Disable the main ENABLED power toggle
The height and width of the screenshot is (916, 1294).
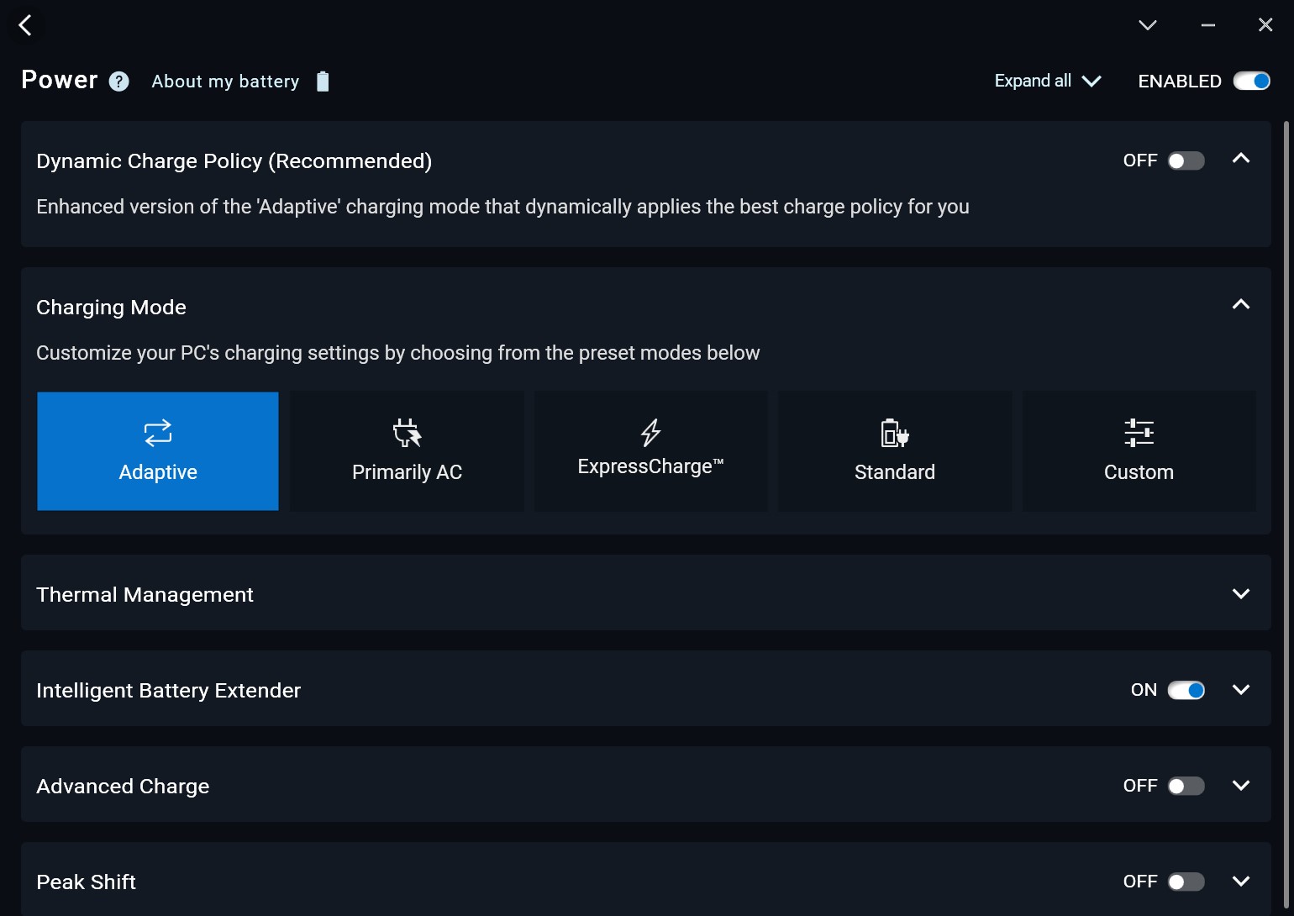pos(1251,81)
